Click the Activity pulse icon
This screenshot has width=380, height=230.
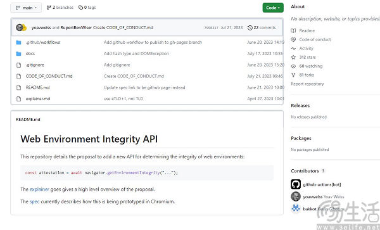(293, 49)
